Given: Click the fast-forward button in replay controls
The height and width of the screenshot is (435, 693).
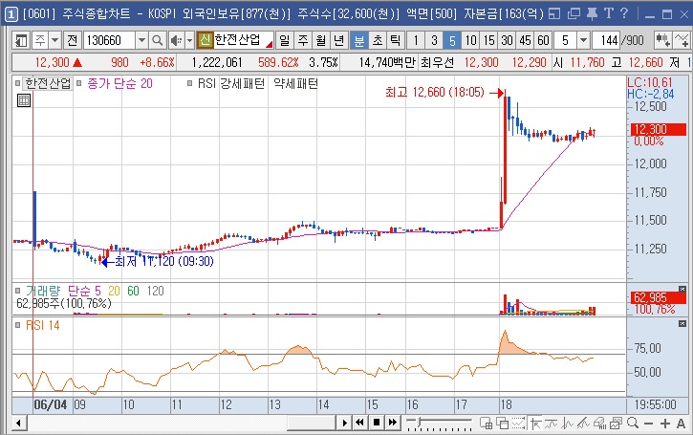Looking at the screenshot, I should [x=393, y=423].
